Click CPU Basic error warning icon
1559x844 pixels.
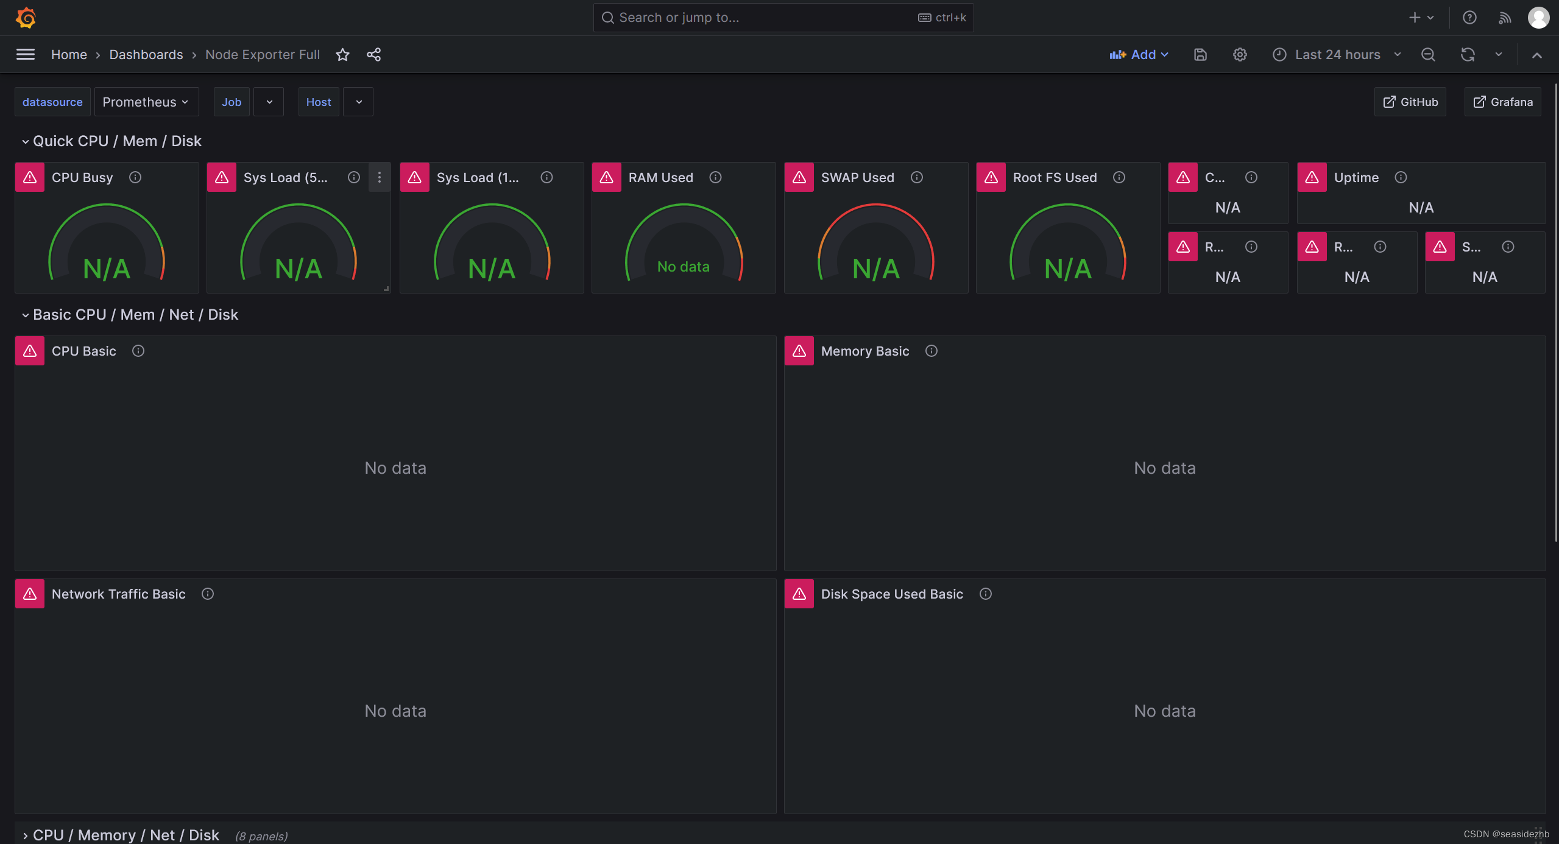coord(30,351)
